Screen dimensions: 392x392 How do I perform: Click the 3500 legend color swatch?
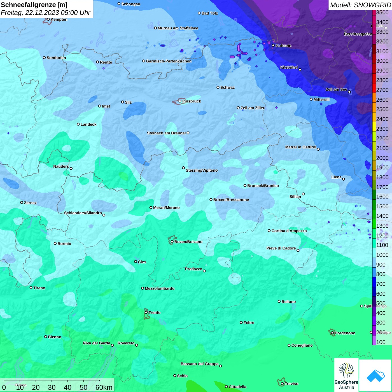tap(374, 12)
